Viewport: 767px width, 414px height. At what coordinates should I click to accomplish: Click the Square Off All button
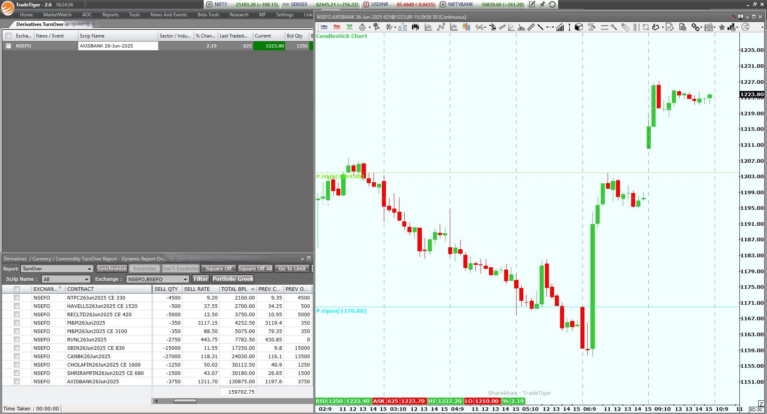[255, 269]
